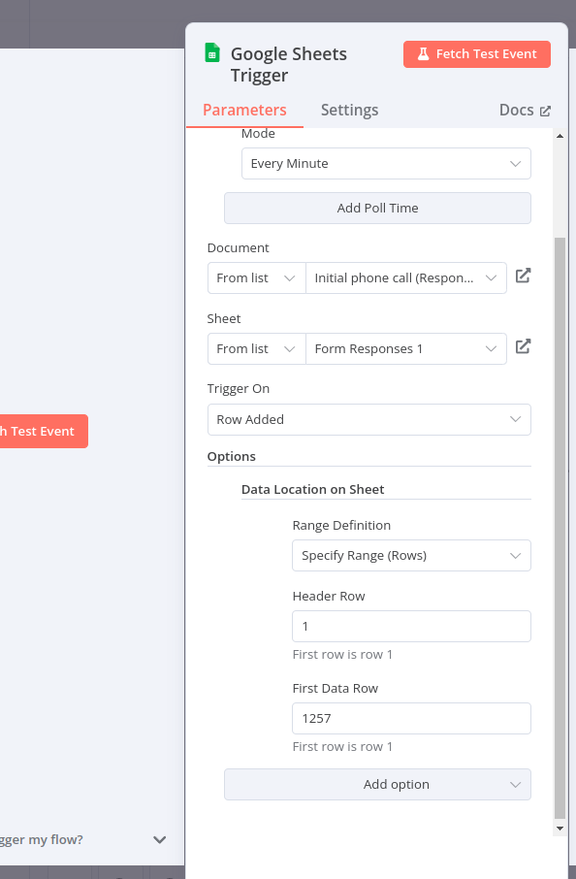Click the Docs external link icon

(545, 111)
